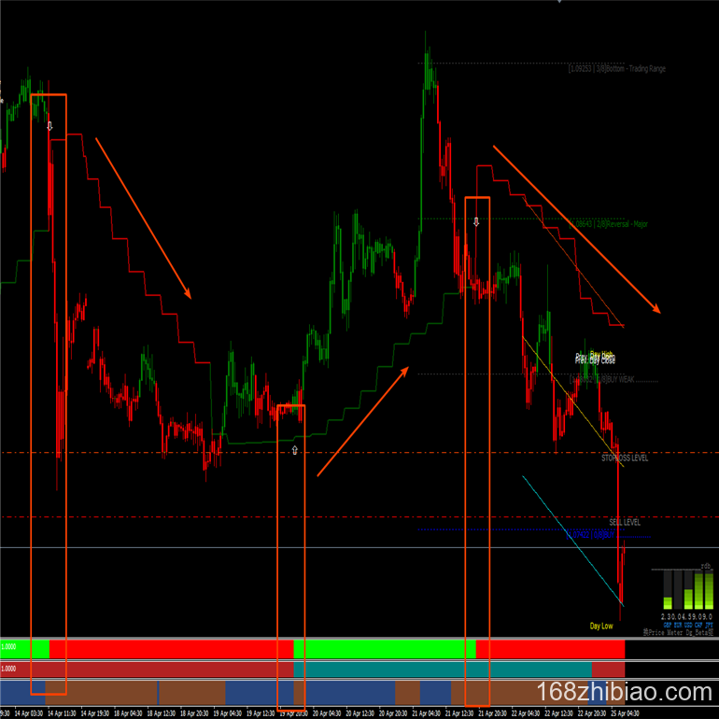The height and width of the screenshot is (719, 719).
Task: Click the 21 Apr 04:30 time label
Action: coord(426,713)
